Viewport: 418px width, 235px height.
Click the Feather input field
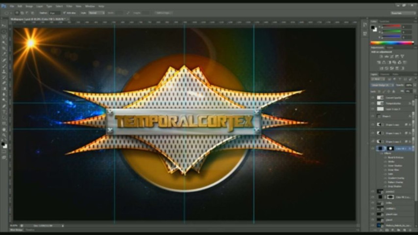tap(55, 13)
